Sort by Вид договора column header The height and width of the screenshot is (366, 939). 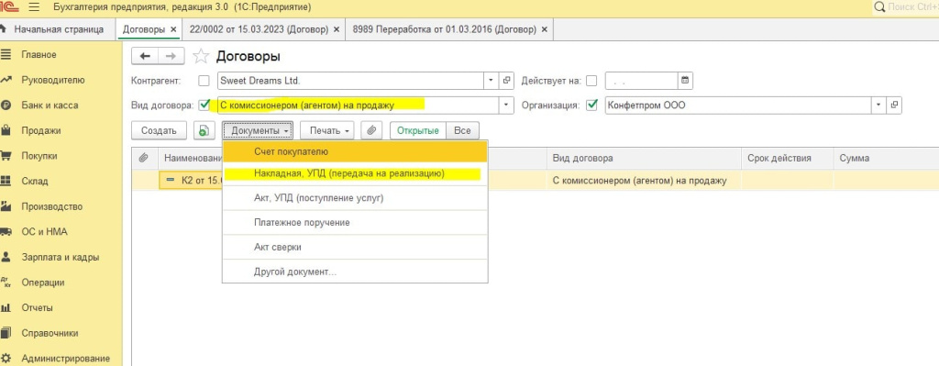[x=644, y=158]
